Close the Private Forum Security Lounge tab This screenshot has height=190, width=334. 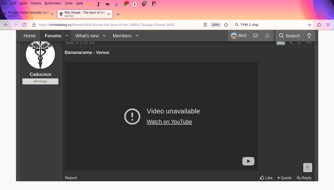[52, 14]
